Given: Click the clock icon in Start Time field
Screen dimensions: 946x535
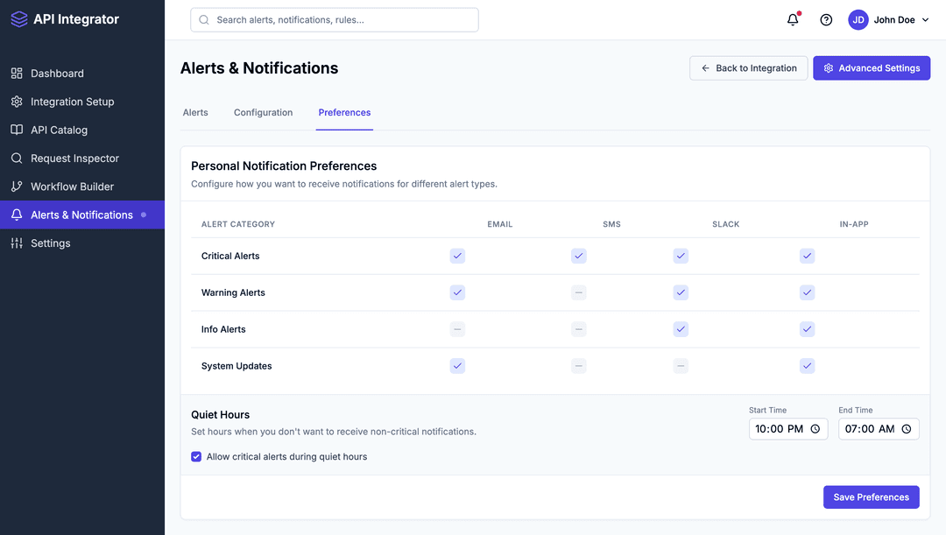Looking at the screenshot, I should pyautogui.click(x=815, y=429).
